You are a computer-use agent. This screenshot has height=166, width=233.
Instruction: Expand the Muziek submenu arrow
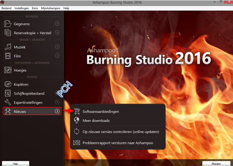point(57,47)
